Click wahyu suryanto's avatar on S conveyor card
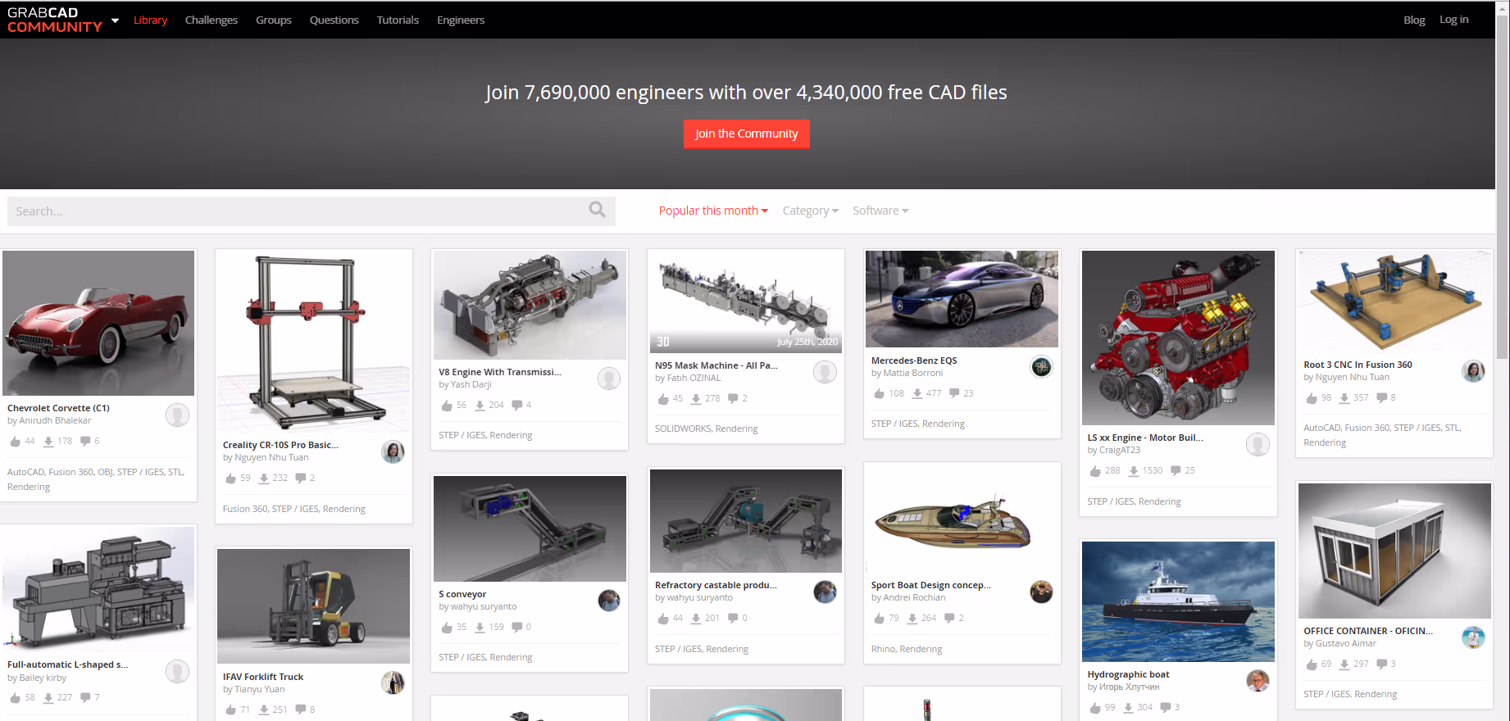 (609, 601)
